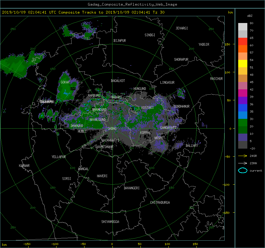Click the SHIRAHATTI city label
Viewport: 265px width, 248px height.
coord(110,140)
